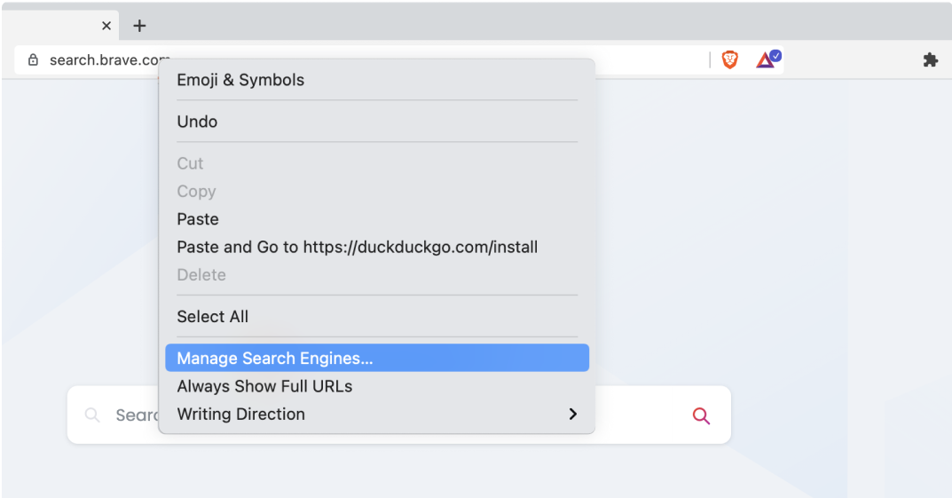Open the Brave Shields lion icon
952x498 pixels.
point(730,59)
